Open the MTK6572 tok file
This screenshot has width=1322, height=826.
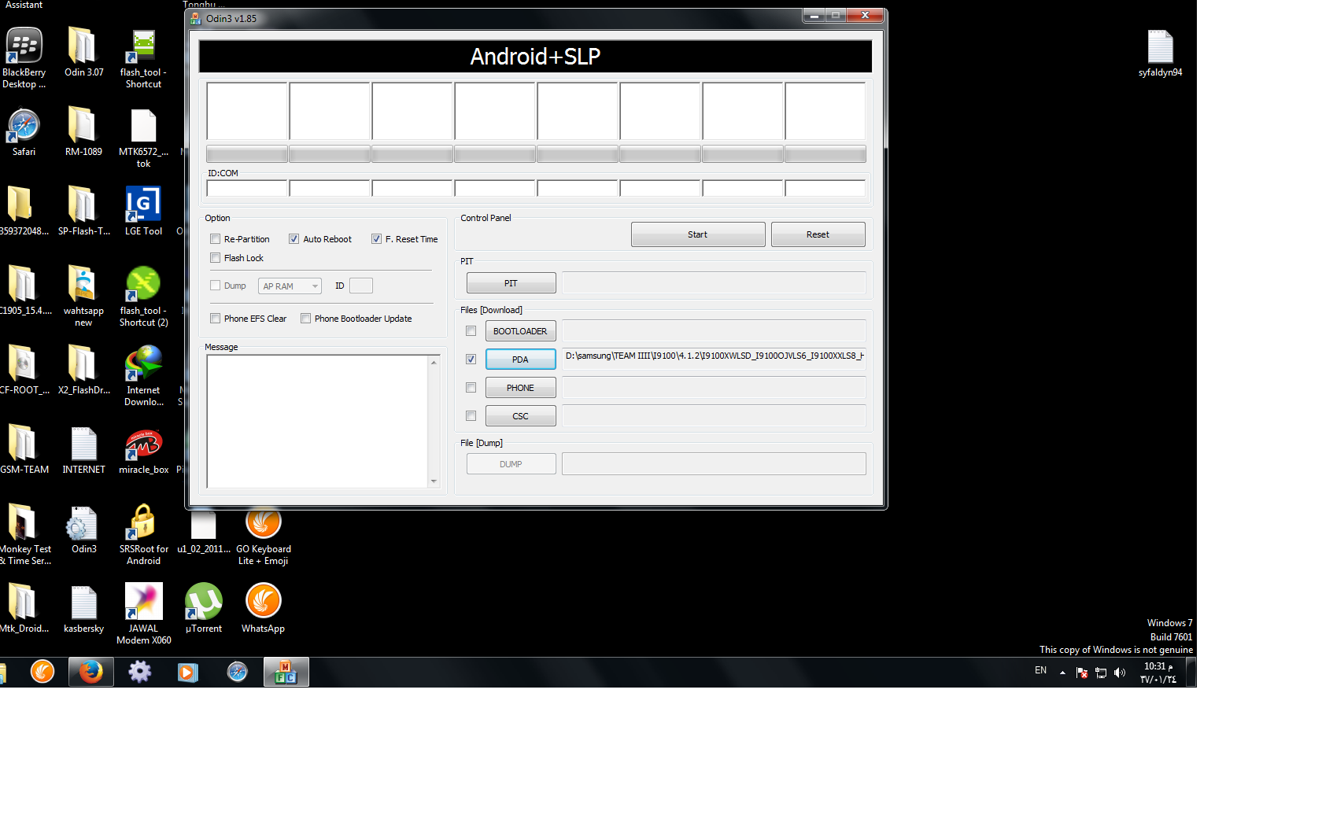(x=143, y=137)
